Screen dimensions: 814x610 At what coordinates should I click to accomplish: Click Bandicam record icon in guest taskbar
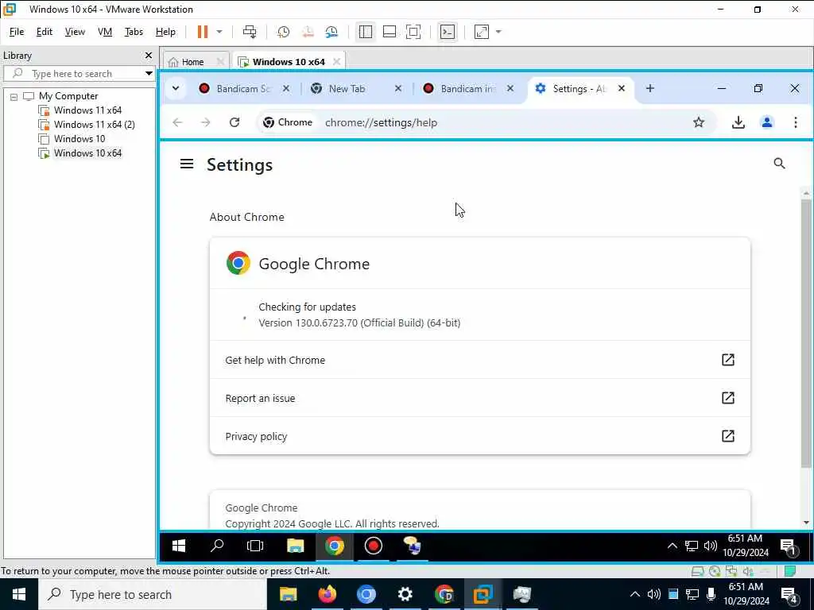pos(374,546)
